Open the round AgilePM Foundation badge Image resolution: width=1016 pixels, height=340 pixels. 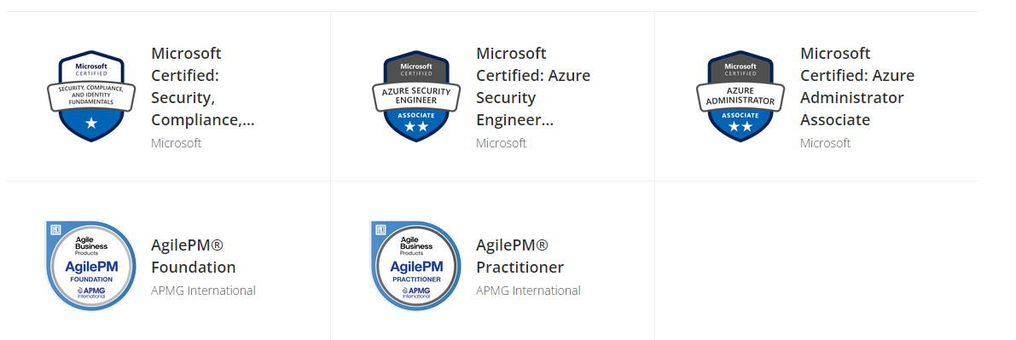point(90,266)
